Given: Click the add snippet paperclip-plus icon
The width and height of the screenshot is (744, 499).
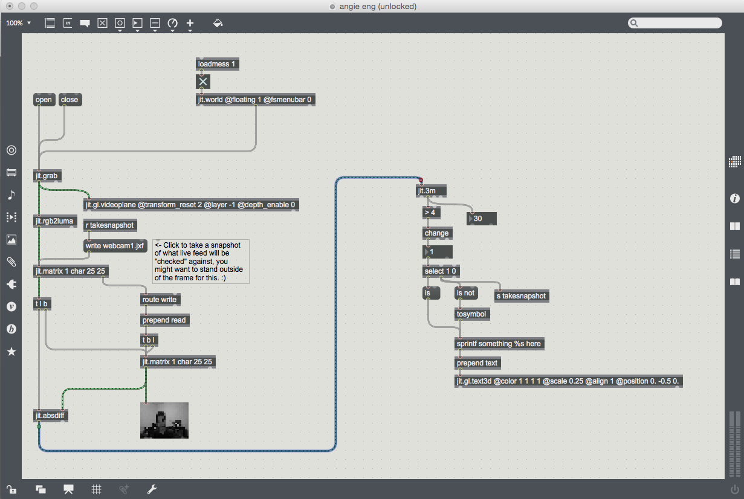Looking at the screenshot, I should tap(124, 489).
